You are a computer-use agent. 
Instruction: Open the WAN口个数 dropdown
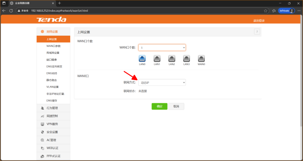pyautogui.click(x=162, y=48)
